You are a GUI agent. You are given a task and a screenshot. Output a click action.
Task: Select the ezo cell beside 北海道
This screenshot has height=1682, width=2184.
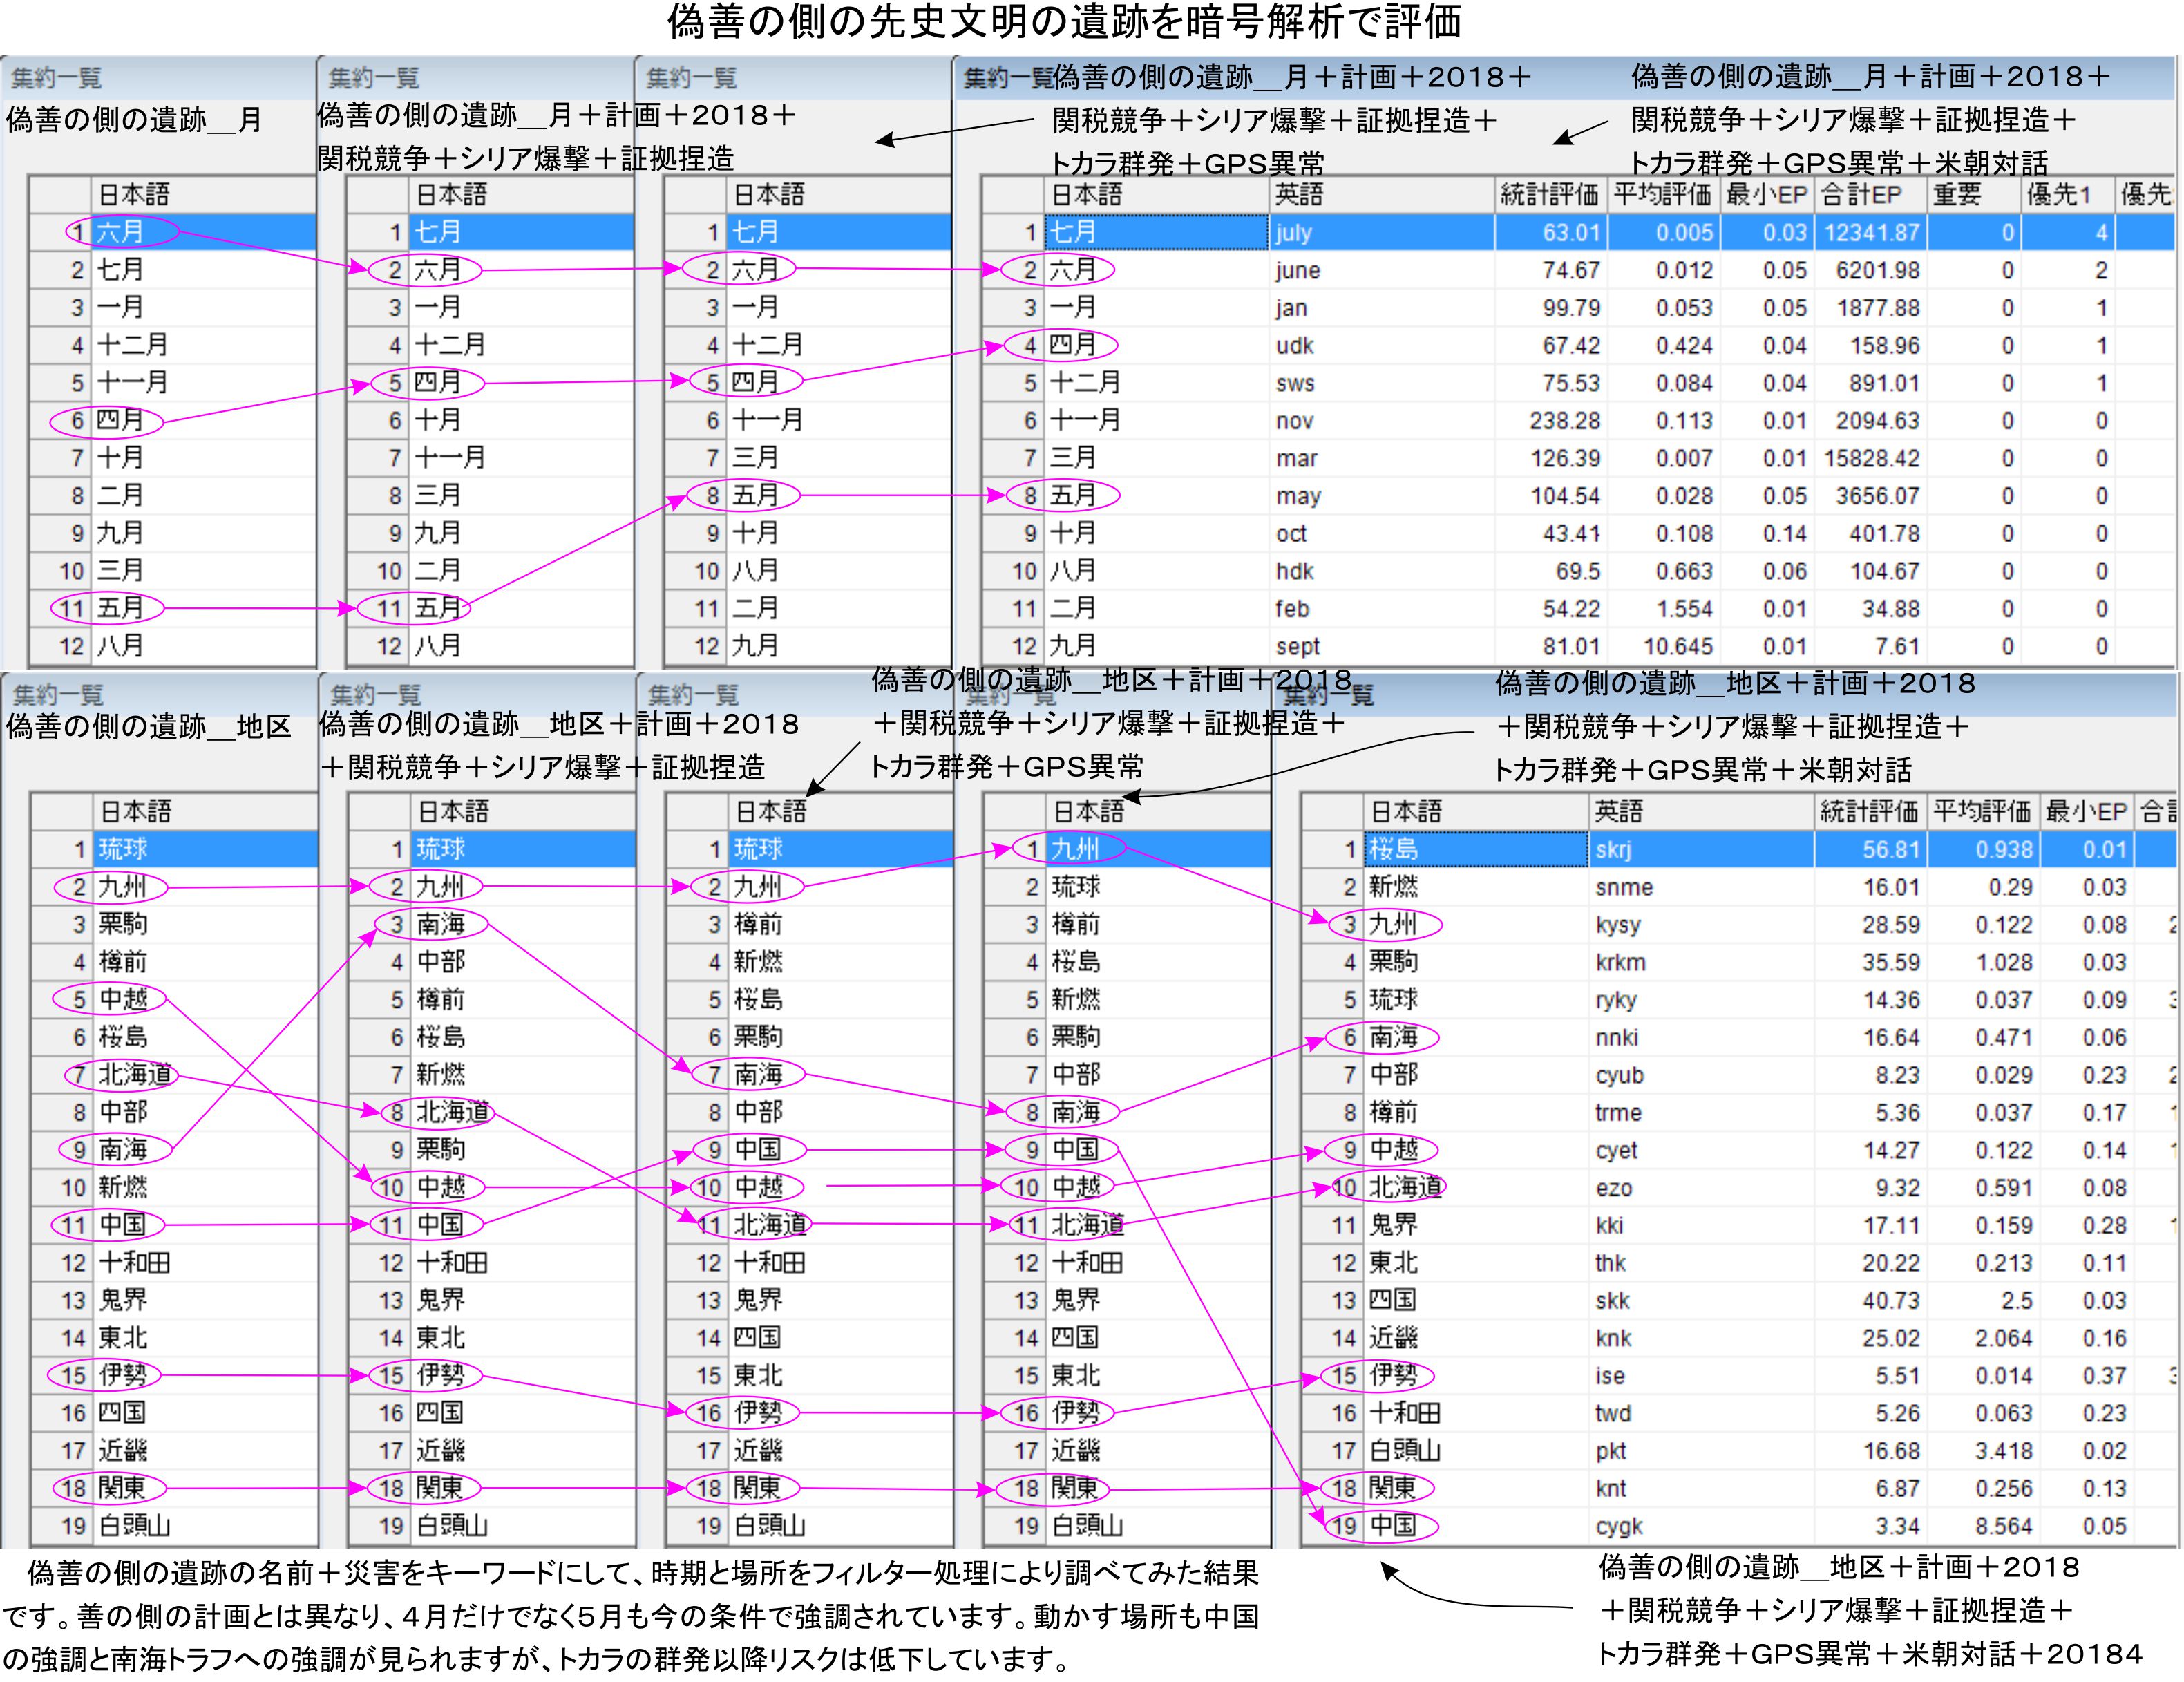(x=1614, y=1188)
